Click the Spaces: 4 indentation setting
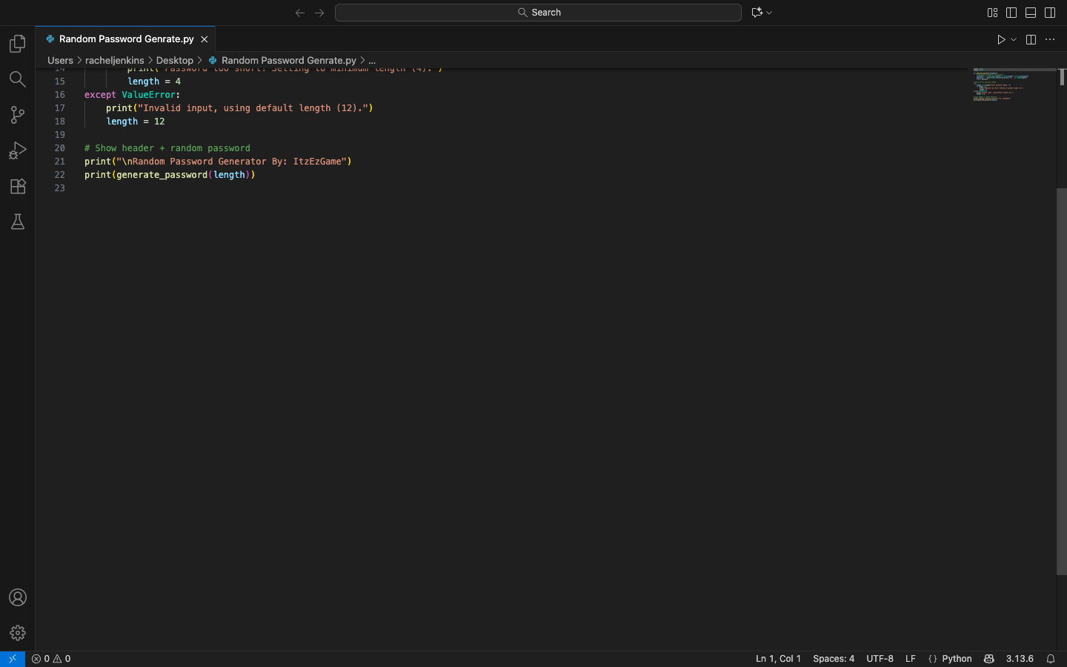The image size is (1067, 667). tap(834, 659)
